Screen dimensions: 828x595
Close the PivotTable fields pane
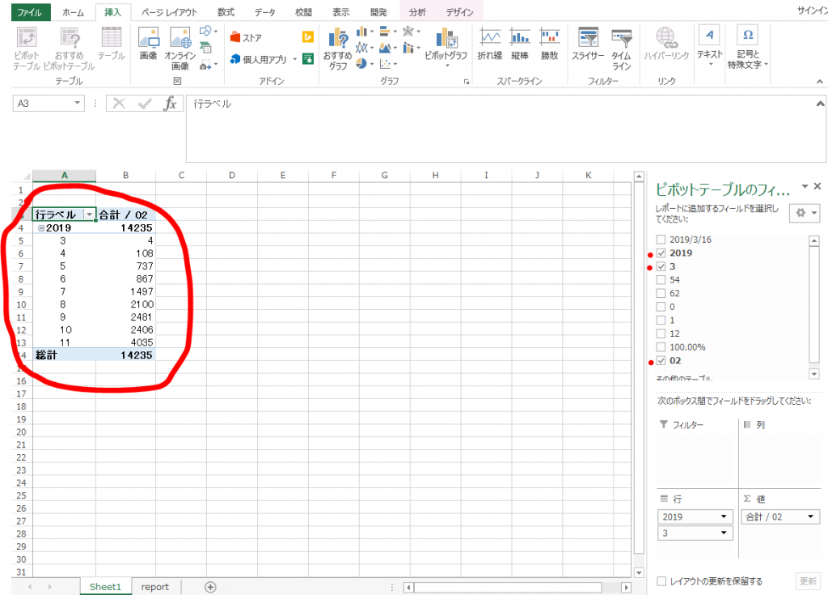817,186
